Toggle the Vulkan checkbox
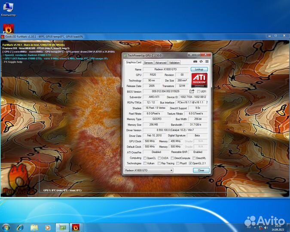 click(x=145, y=163)
